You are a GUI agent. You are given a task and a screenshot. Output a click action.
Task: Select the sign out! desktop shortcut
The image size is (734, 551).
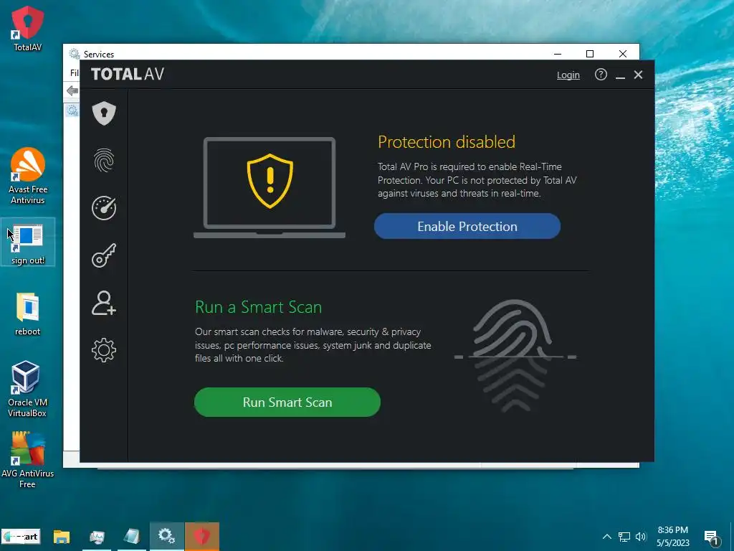point(28,242)
